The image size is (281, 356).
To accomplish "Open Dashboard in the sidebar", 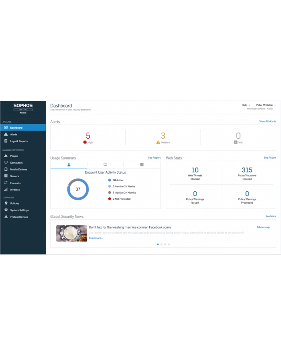I will (23, 128).
